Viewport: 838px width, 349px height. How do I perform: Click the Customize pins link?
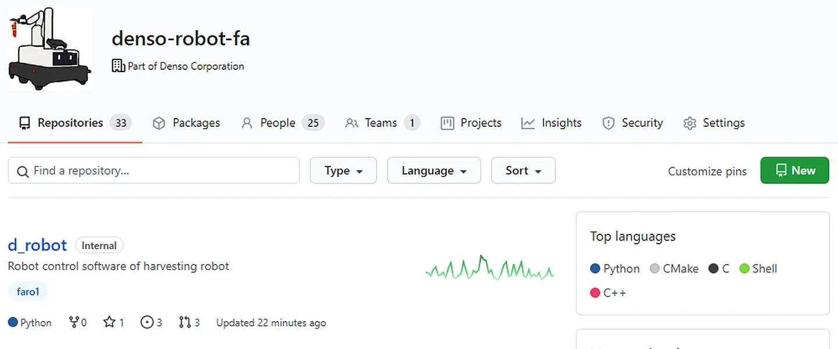(x=707, y=171)
